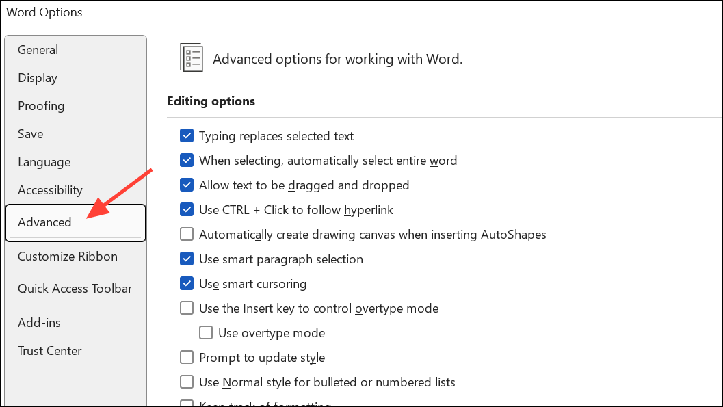Uncheck Use smart paragraph selection
Screen dimensions: 723x407
[187, 259]
